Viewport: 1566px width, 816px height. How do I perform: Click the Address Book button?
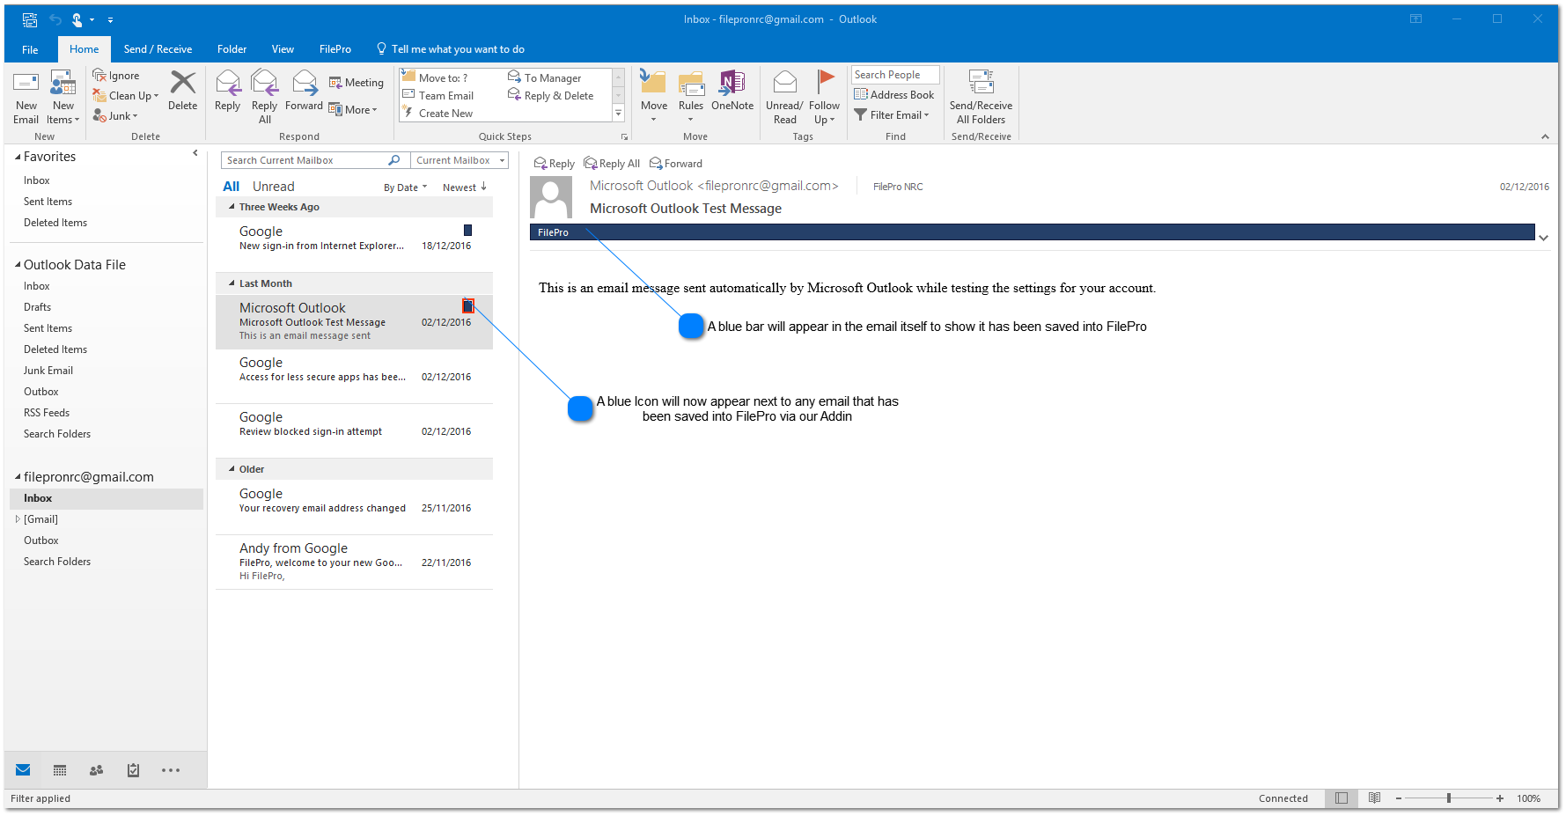(894, 95)
